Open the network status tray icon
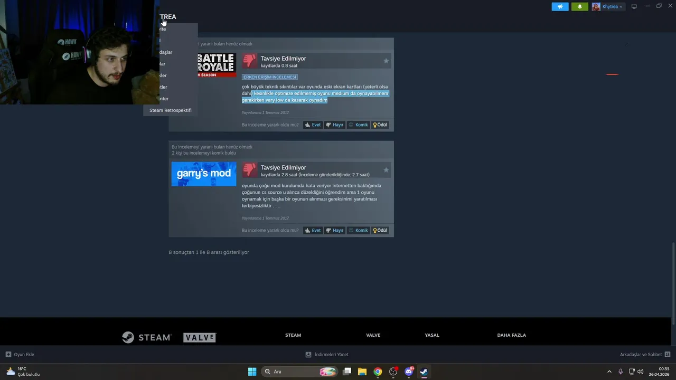This screenshot has width=676, height=380. pos(632,372)
